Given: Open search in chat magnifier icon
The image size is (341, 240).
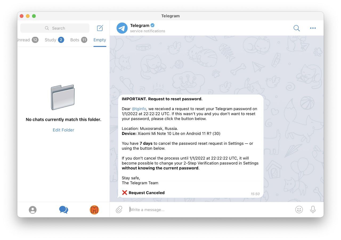Looking at the screenshot, I should 297,28.
